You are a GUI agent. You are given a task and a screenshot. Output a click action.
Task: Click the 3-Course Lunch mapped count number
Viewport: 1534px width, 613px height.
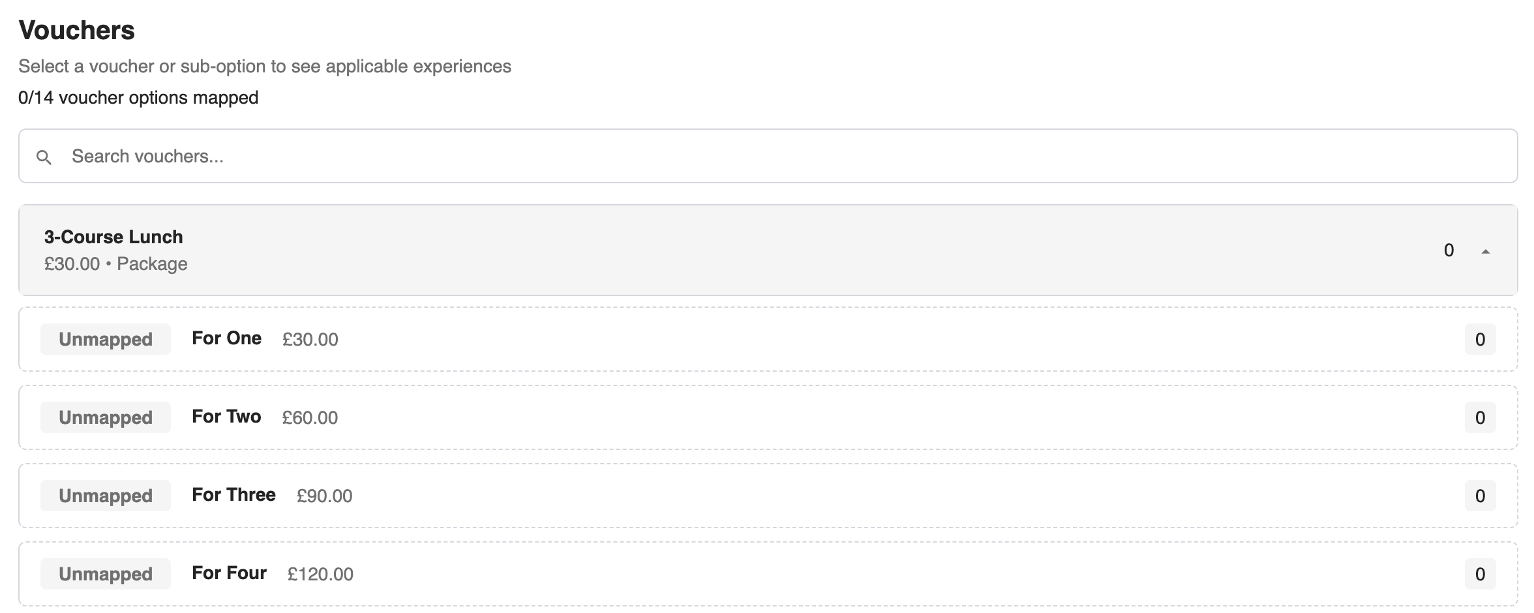tap(1449, 250)
